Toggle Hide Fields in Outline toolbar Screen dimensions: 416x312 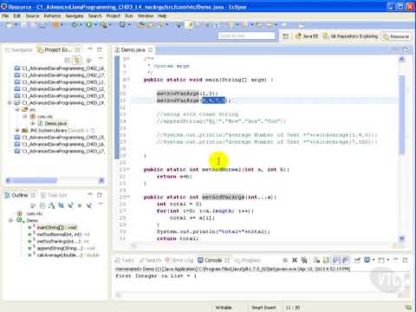point(62,205)
